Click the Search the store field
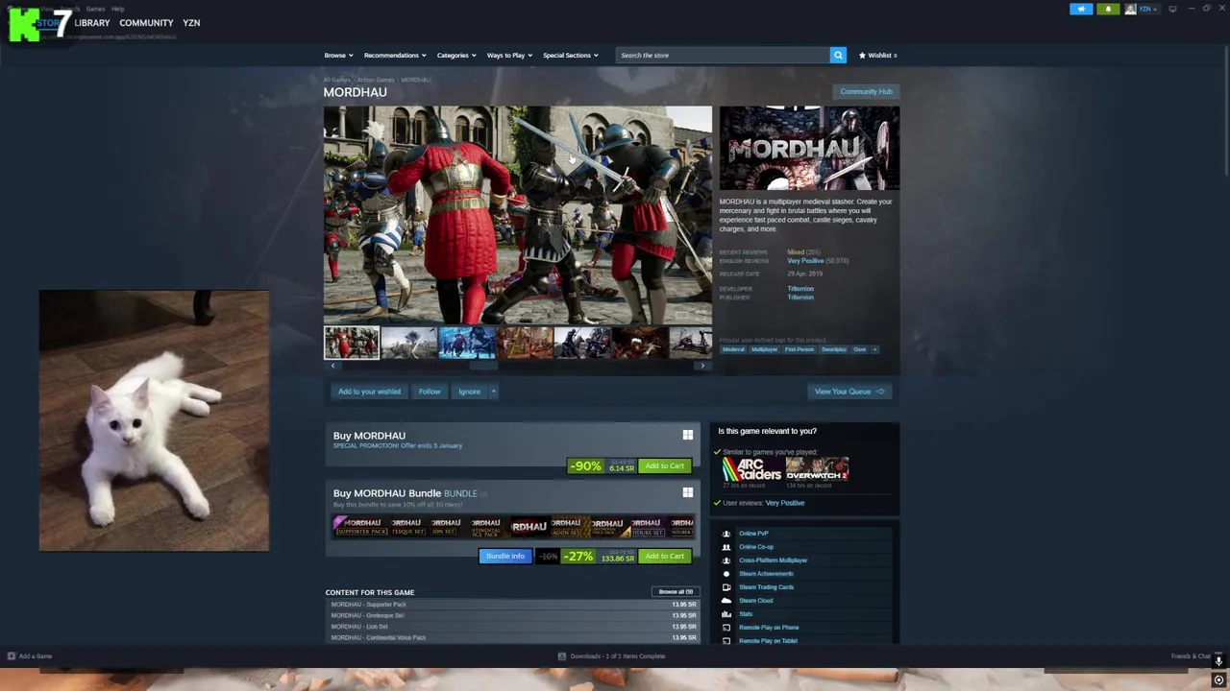1230x691 pixels. (x=723, y=56)
